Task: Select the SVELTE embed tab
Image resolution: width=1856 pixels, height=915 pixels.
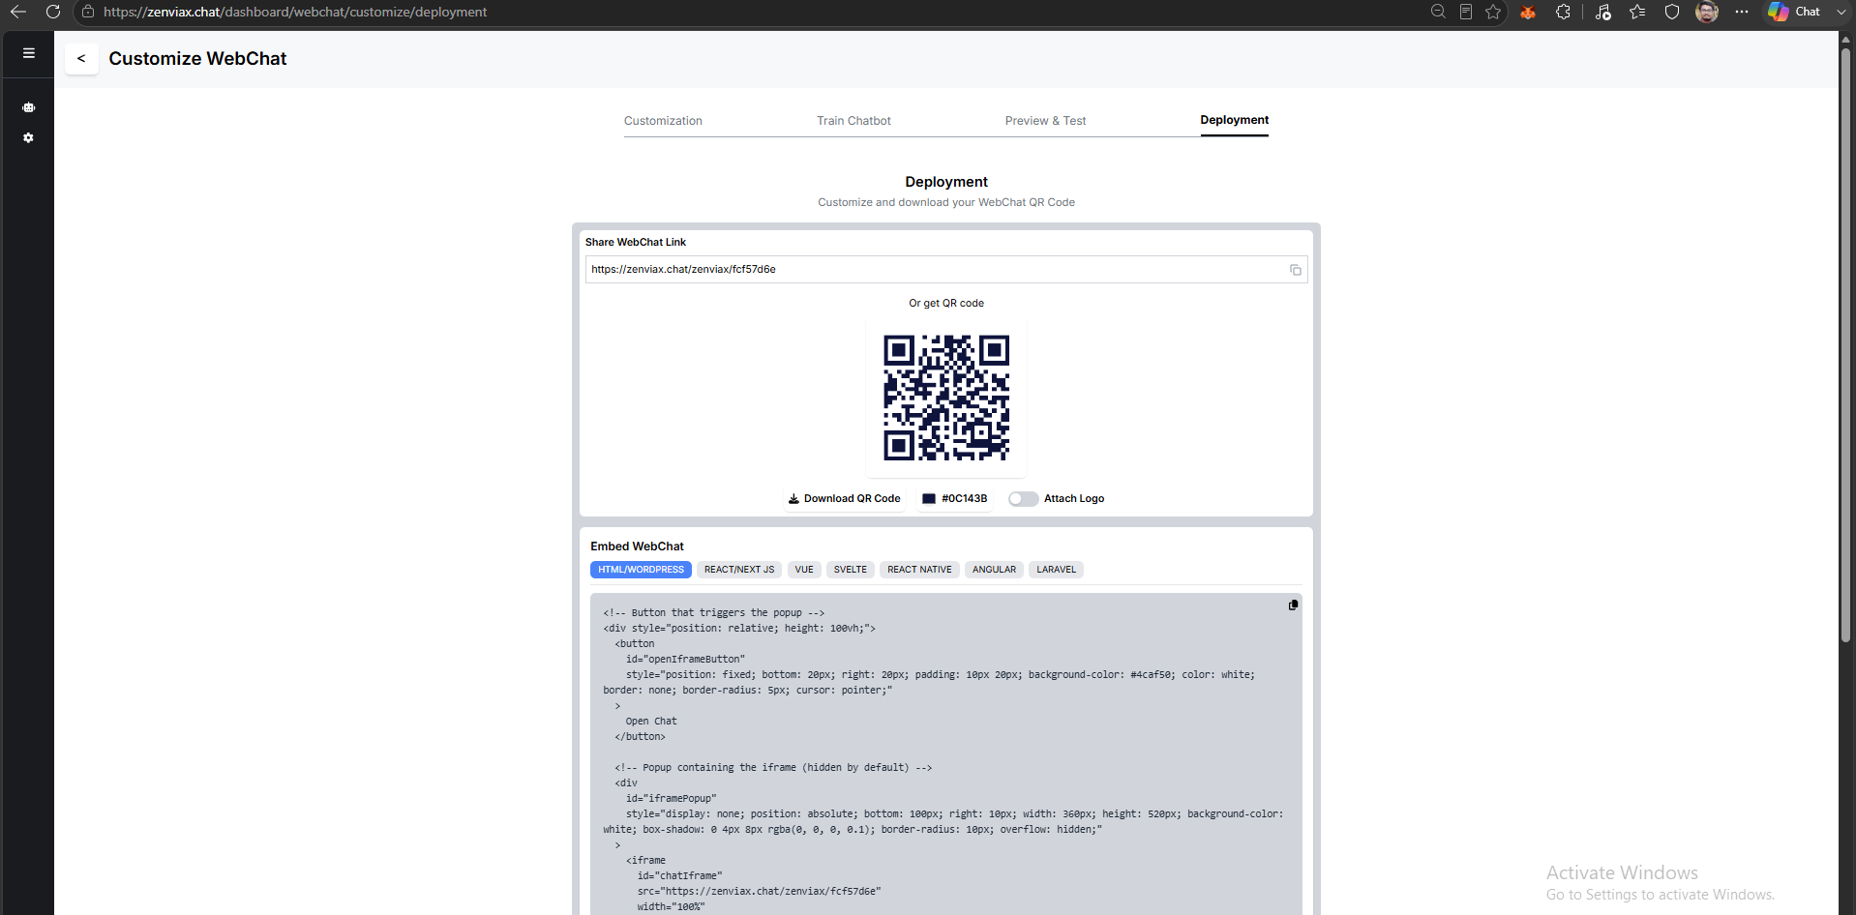Action: tap(851, 570)
